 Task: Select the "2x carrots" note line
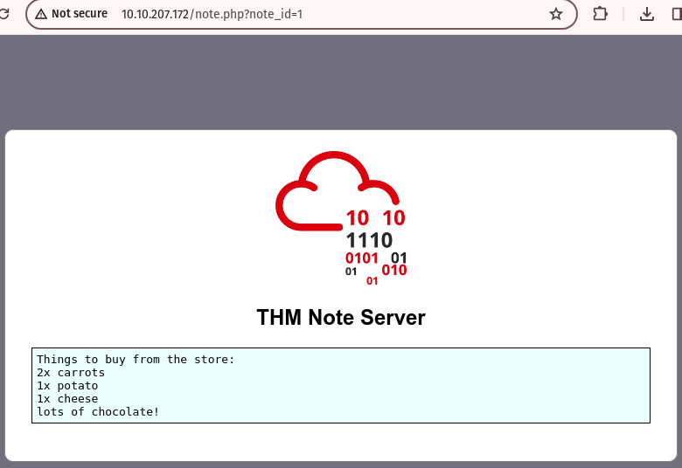[x=70, y=373]
